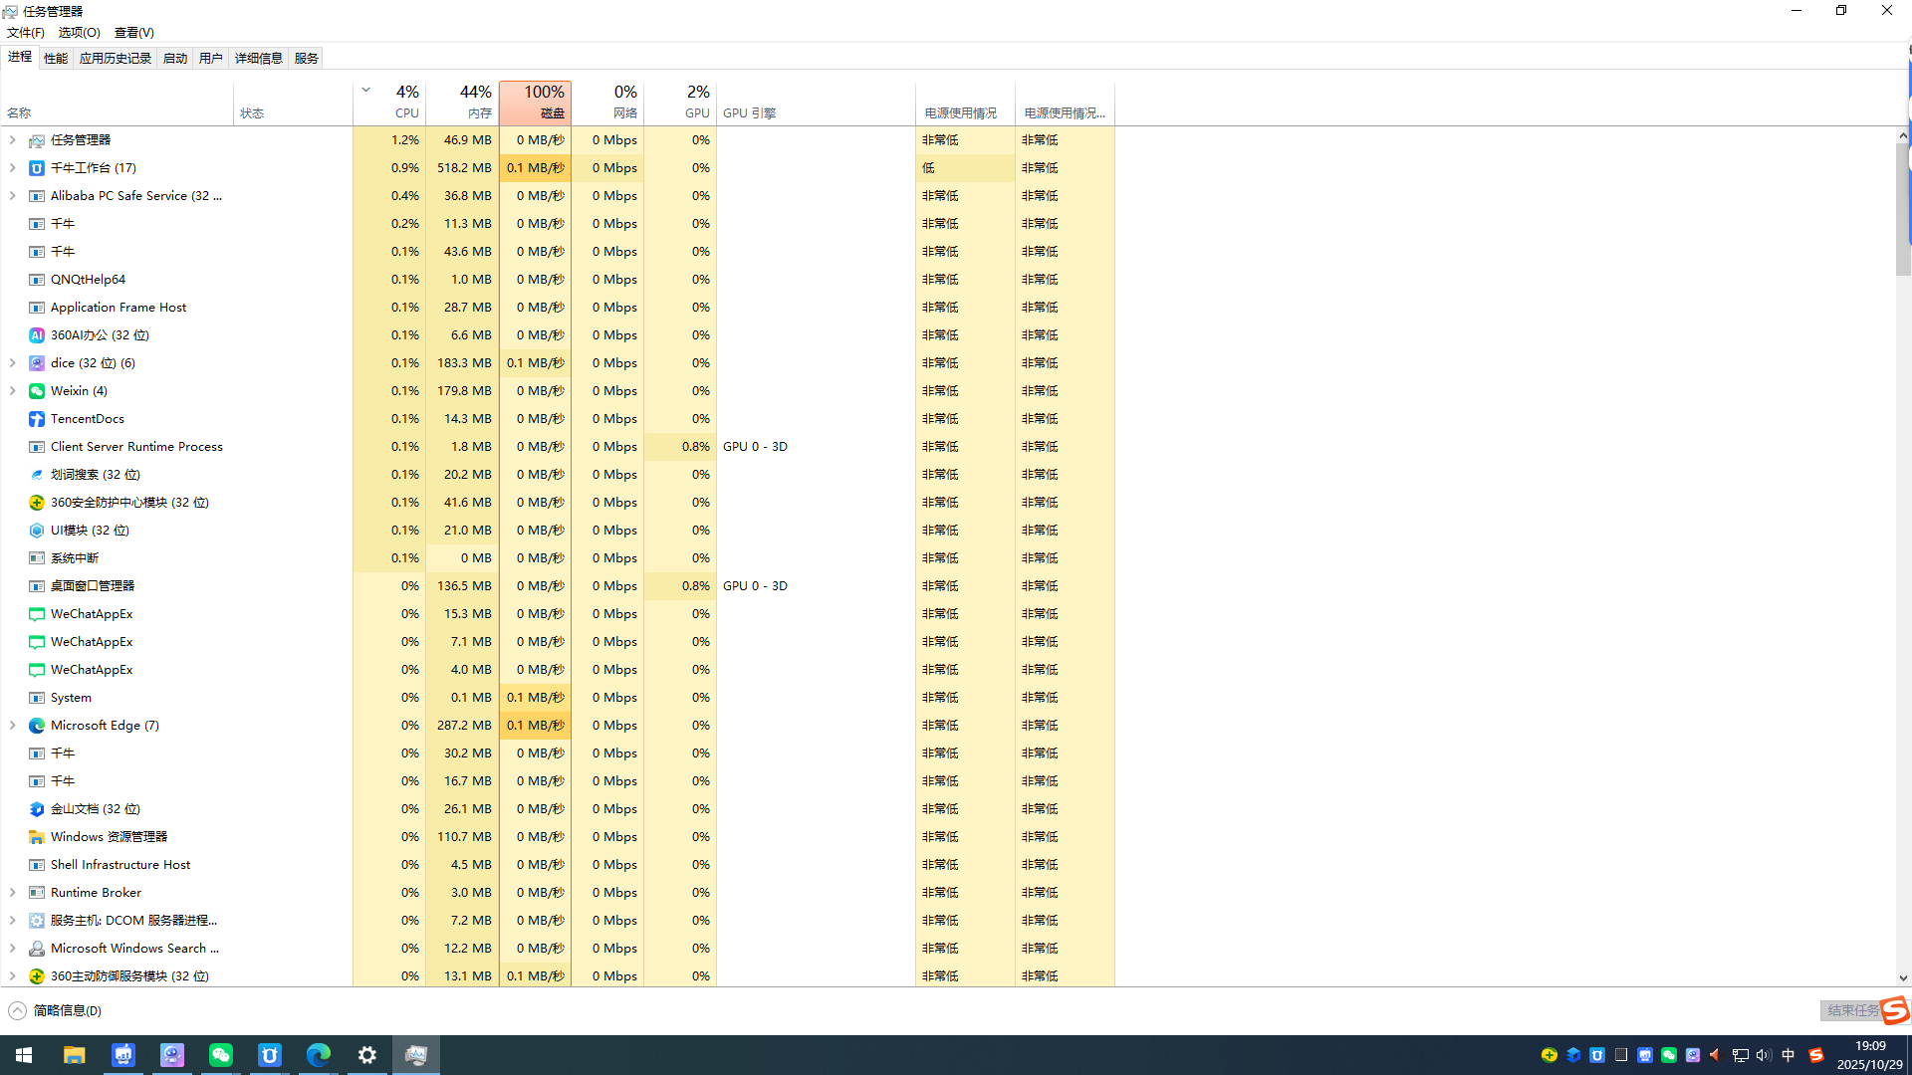Expand the Microsoft Edge (7) process group
This screenshot has width=1912, height=1075.
point(12,726)
